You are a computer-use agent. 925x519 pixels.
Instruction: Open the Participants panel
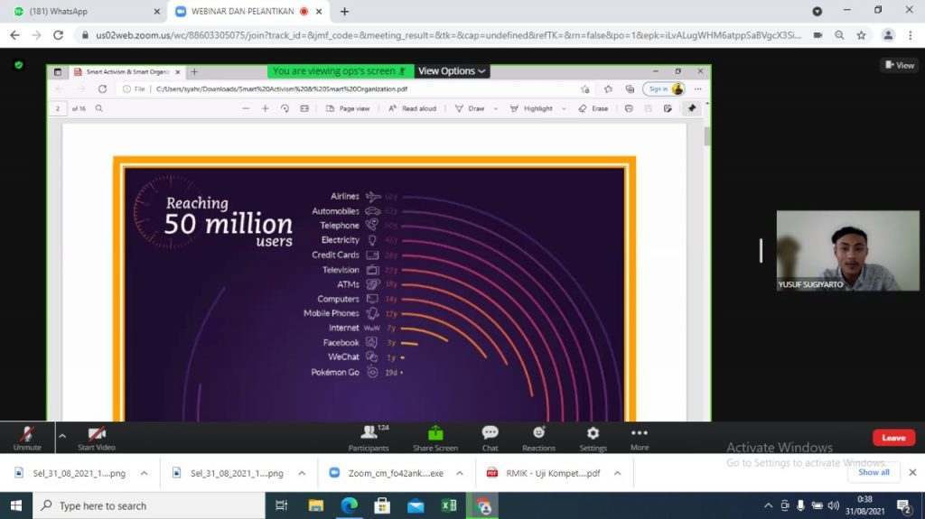tap(369, 438)
